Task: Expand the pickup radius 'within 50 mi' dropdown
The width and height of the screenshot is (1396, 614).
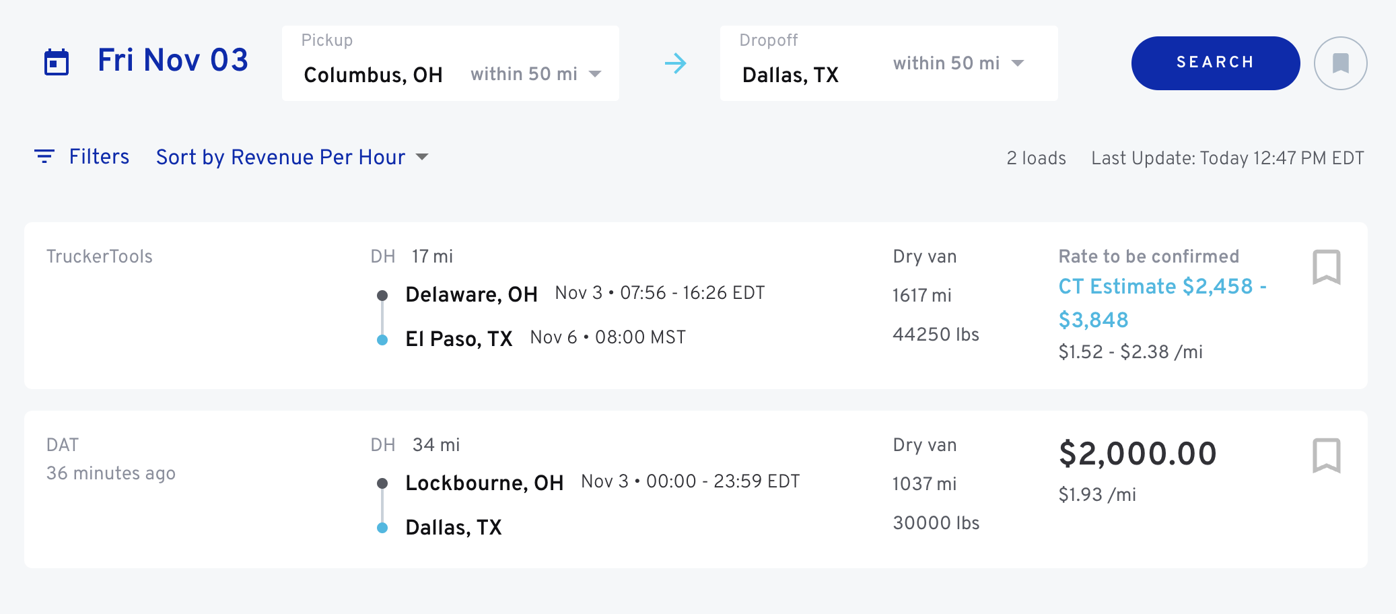Action: pyautogui.click(x=536, y=74)
